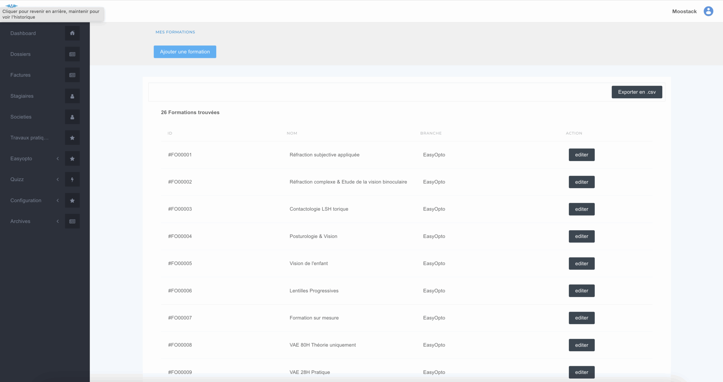Edit Formation sur mesure row
The image size is (723, 382).
pos(582,318)
